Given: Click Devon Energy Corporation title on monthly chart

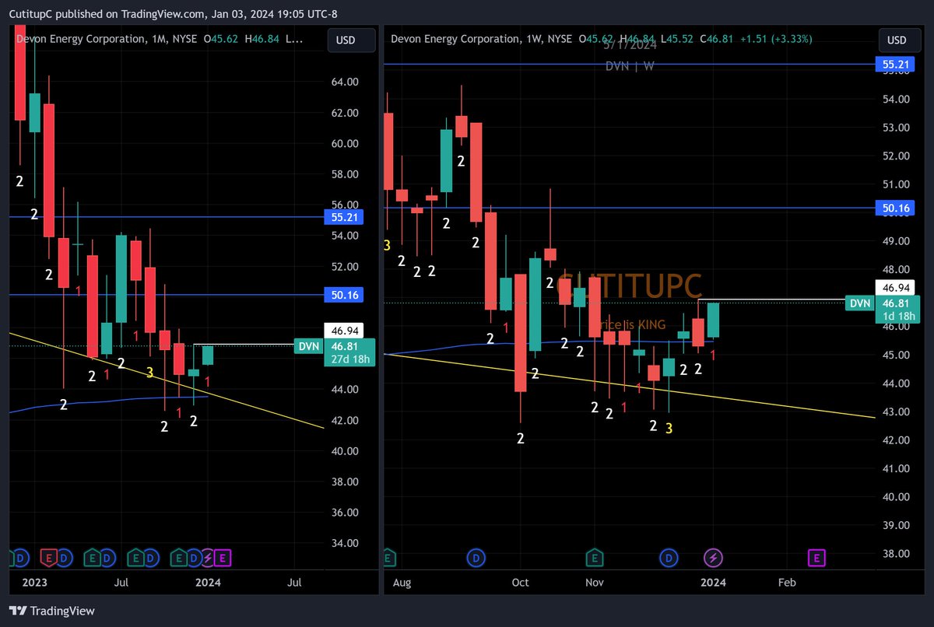Looking at the screenshot, I should pos(80,39).
